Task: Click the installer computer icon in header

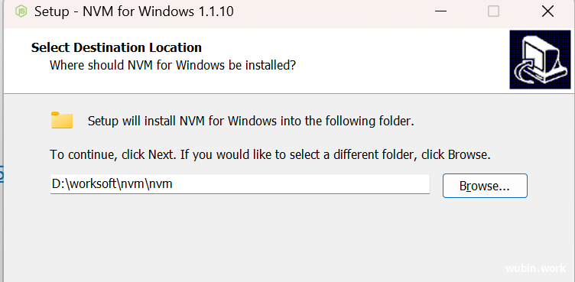Action: coord(540,60)
